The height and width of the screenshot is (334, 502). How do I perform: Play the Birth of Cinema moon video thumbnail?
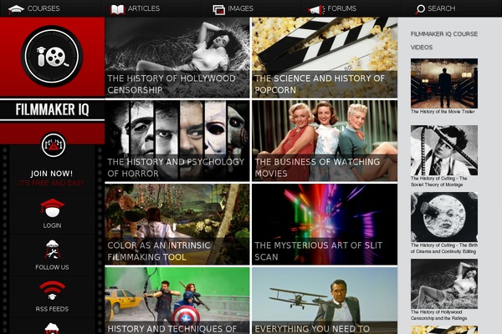pos(444,217)
